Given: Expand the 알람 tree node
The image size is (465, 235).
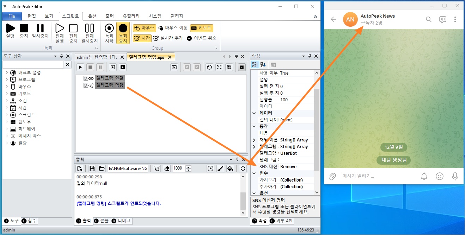Looking at the screenshot, I should click(6, 143).
